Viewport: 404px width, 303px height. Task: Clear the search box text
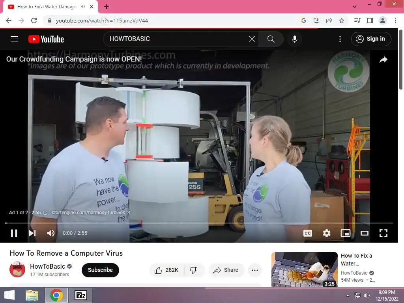(x=252, y=39)
